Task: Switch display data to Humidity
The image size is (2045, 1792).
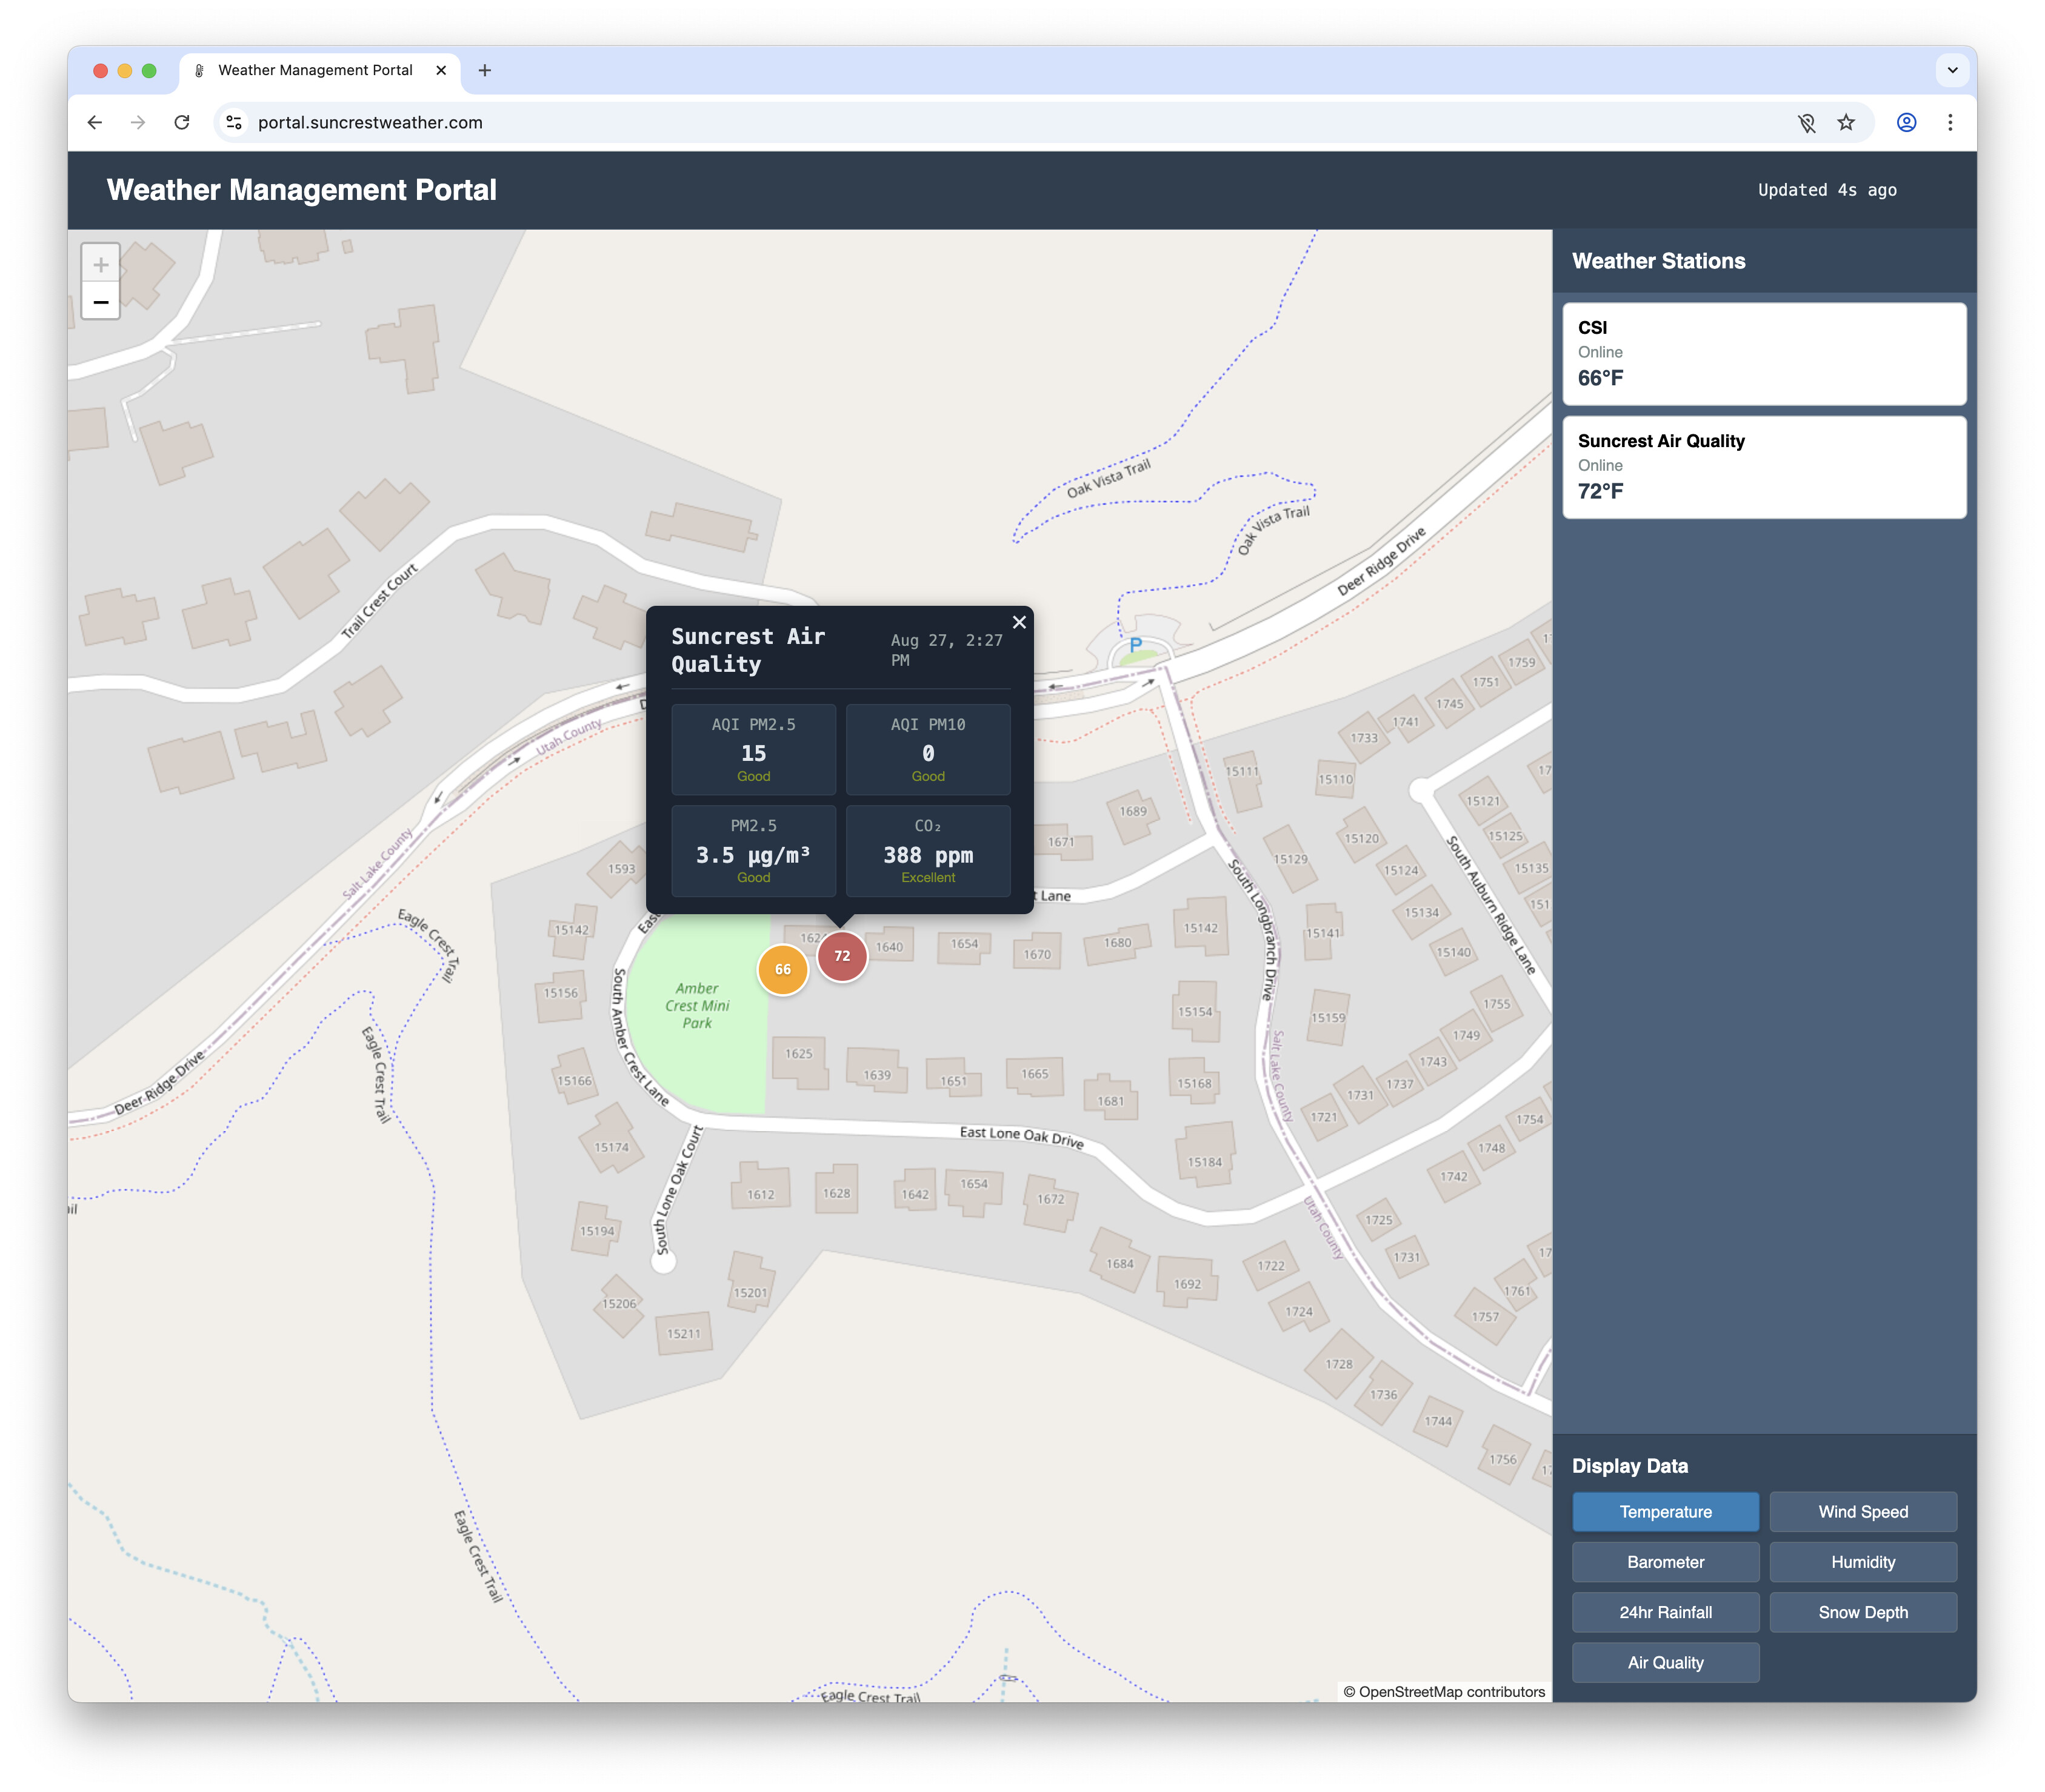Action: click(x=1862, y=1562)
